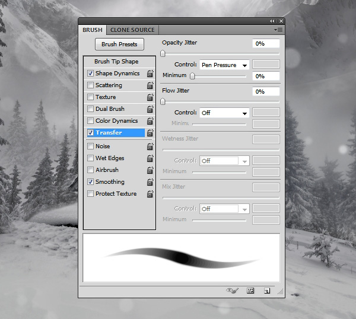
Task: Switch to the BRUSH tab
Action: (93, 30)
